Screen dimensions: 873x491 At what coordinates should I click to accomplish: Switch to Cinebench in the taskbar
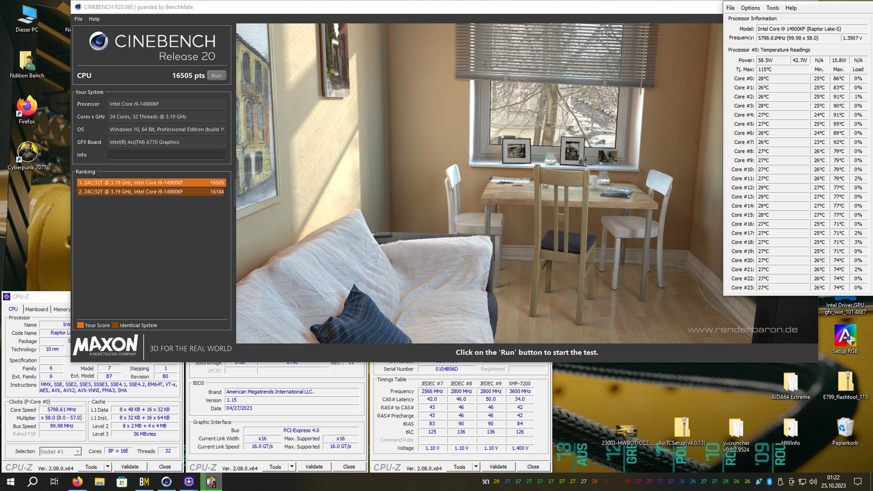click(166, 481)
